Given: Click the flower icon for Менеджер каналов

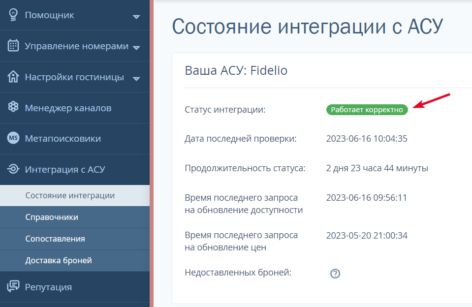Looking at the screenshot, I should (13, 107).
